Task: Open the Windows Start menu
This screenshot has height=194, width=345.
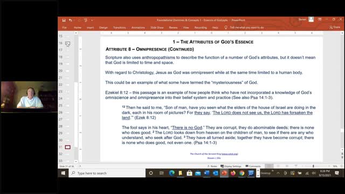Action: click(x=64, y=173)
